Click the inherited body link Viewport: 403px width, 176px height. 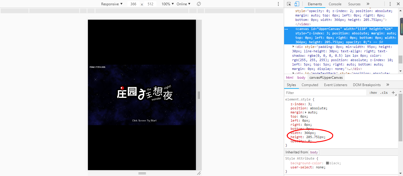click(x=314, y=152)
